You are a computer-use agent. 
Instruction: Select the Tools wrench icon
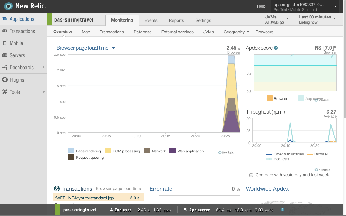[5, 92]
